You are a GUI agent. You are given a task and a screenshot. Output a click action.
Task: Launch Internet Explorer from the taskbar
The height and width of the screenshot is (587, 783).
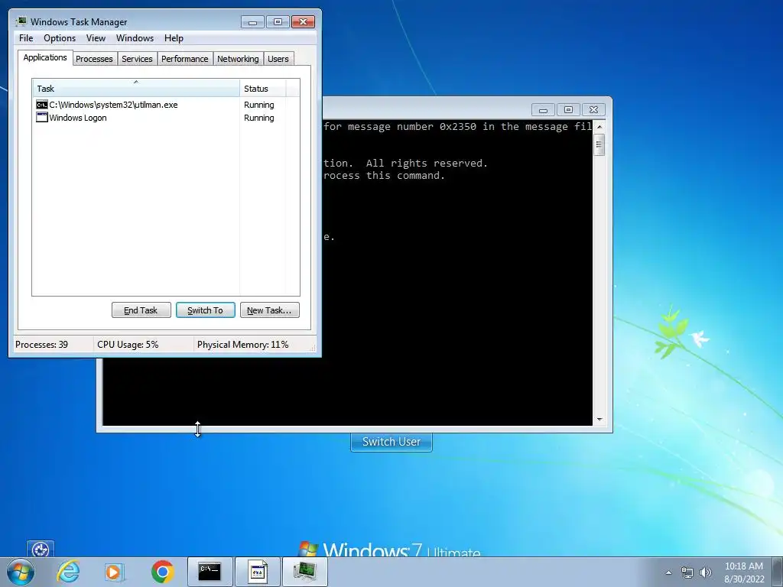click(68, 572)
